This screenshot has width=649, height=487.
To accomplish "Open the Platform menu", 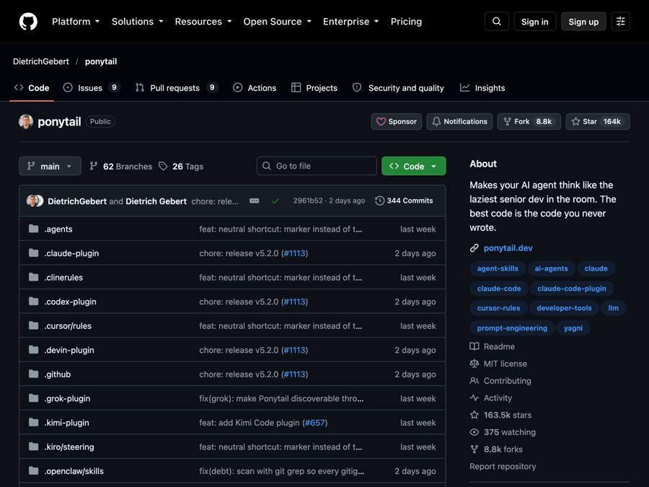I will click(76, 22).
